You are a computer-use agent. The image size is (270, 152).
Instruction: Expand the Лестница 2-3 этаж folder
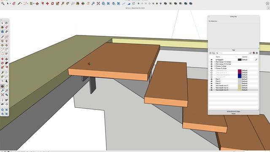(215, 64)
